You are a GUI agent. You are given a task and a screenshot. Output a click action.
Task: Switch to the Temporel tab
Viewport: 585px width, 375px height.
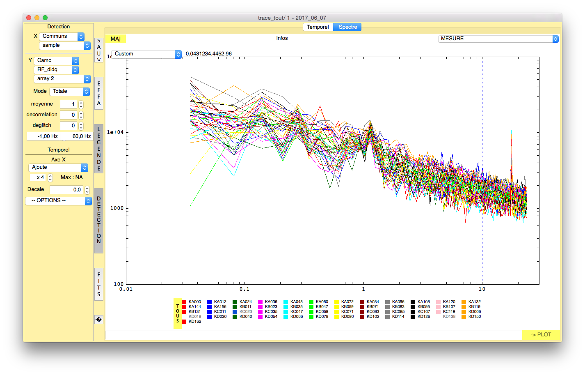pos(318,27)
